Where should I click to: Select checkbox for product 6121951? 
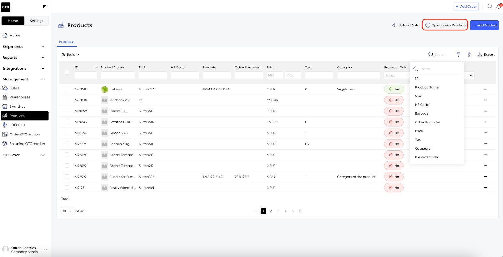coord(67,188)
